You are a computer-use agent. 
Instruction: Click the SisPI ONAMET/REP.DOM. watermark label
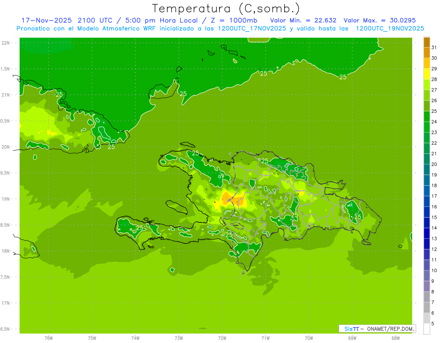377,329
